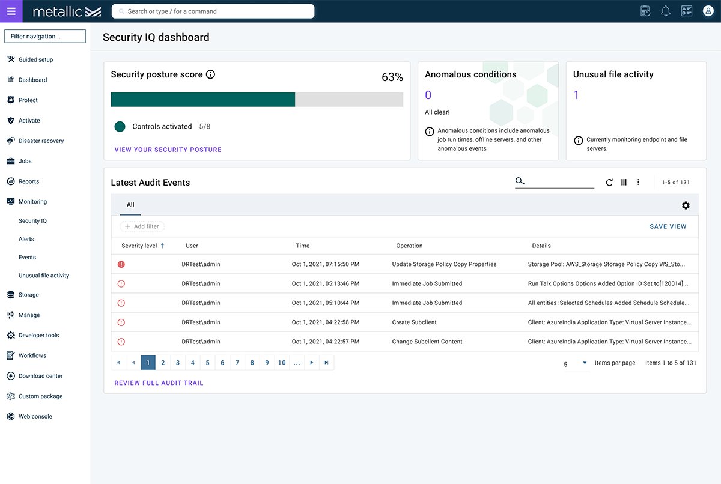This screenshot has width=721, height=484.
Task: Open the column chooser for audit events
Action: [x=624, y=182]
